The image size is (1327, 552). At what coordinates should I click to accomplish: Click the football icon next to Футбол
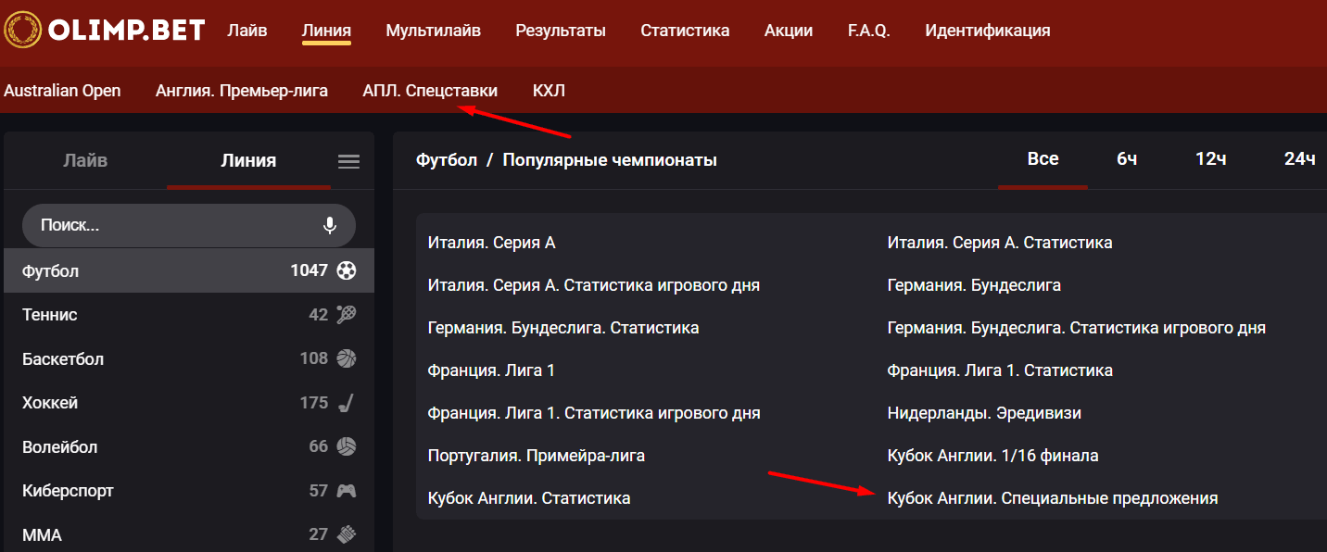pos(347,270)
